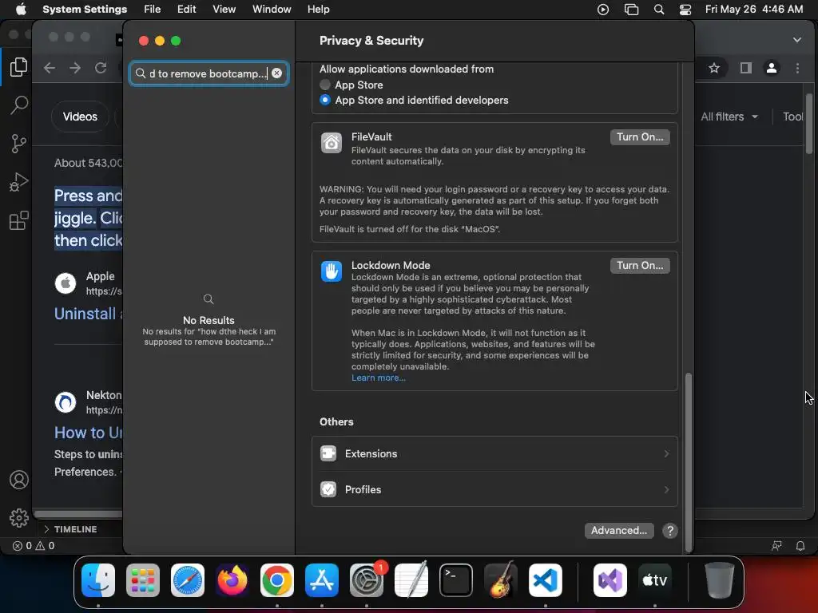This screenshot has width=818, height=613.
Task: Open the Window menu
Action: coord(272,10)
